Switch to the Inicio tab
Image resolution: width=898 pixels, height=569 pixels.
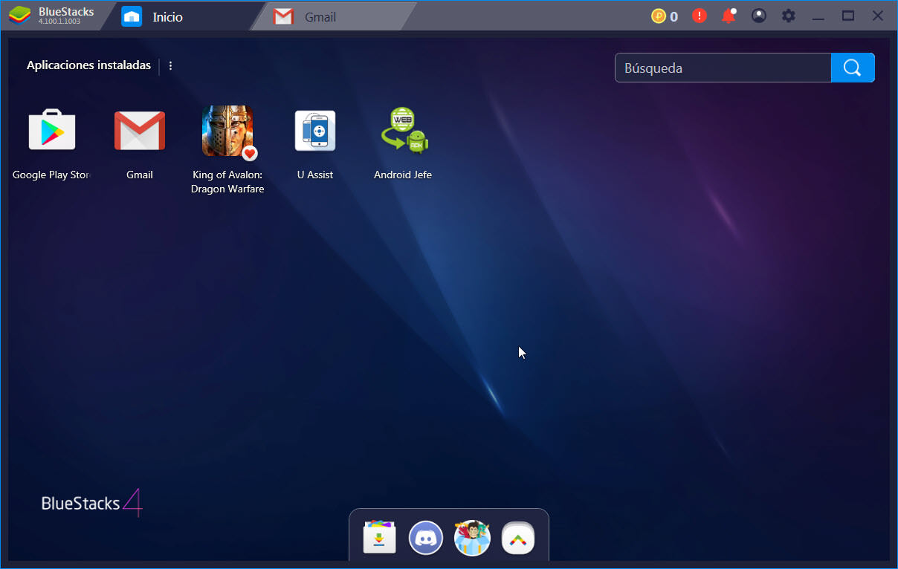point(182,16)
